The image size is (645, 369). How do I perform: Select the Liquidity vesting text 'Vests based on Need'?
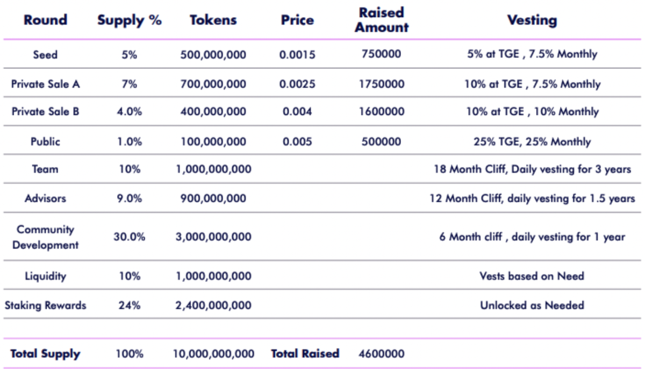pyautogui.click(x=532, y=276)
